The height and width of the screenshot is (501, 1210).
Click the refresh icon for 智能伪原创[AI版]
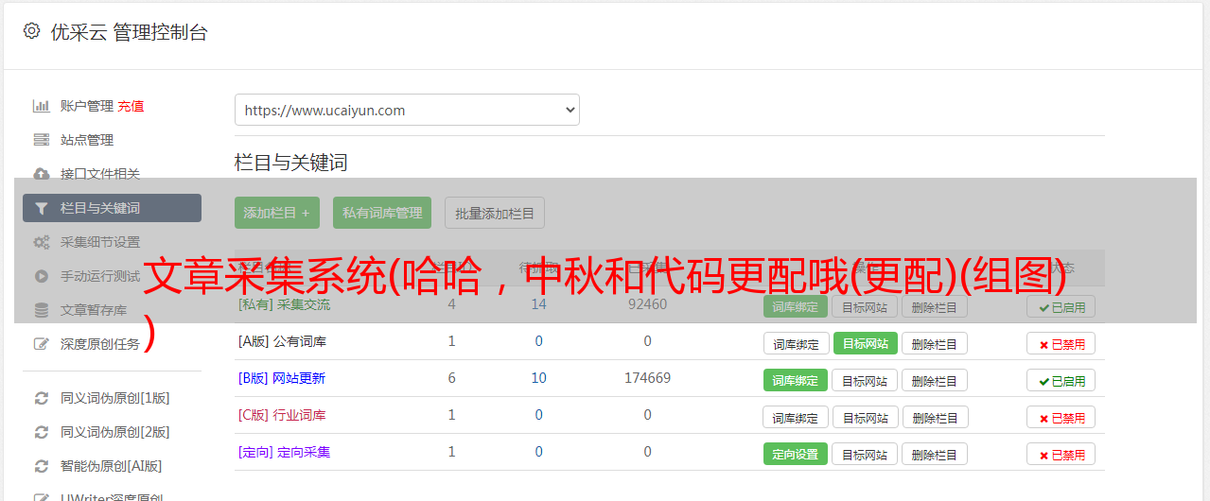pyautogui.click(x=42, y=466)
